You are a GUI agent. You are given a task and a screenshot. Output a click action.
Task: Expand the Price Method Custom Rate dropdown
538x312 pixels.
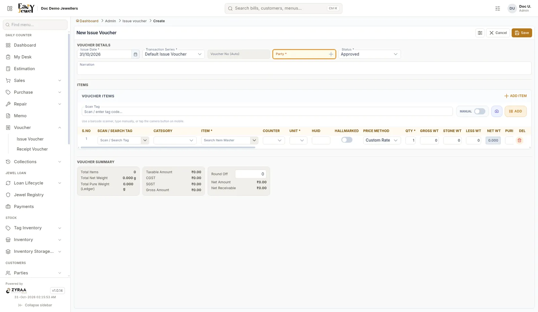pyautogui.click(x=382, y=140)
